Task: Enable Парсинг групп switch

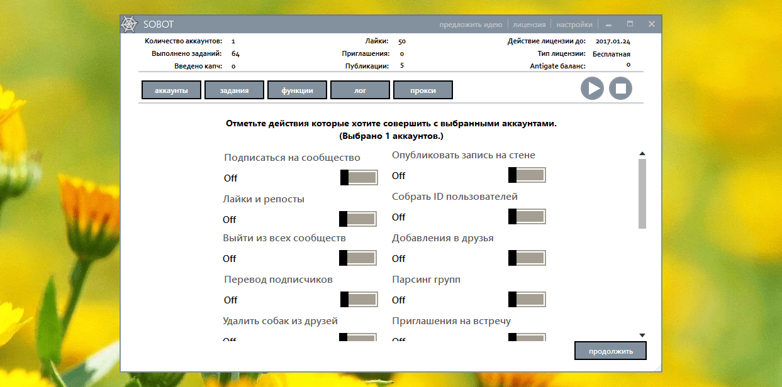Action: click(527, 299)
